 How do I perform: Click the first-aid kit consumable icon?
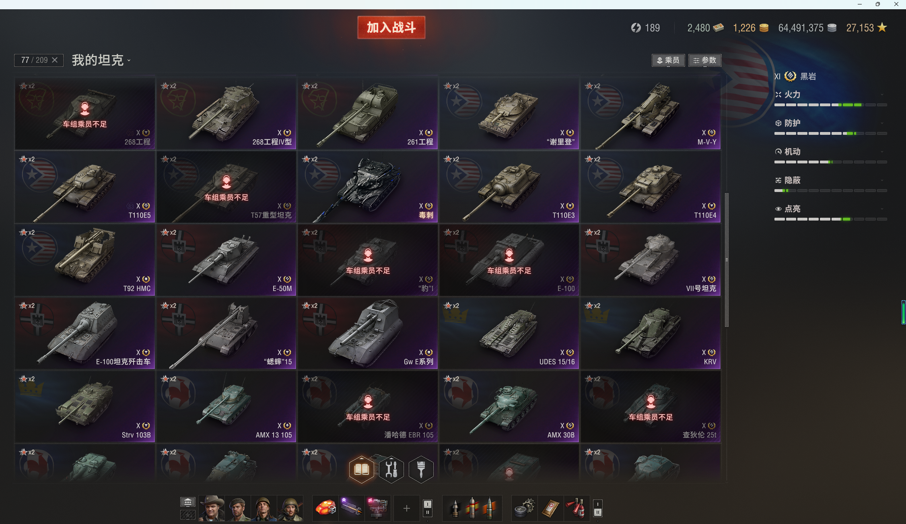[550, 508]
